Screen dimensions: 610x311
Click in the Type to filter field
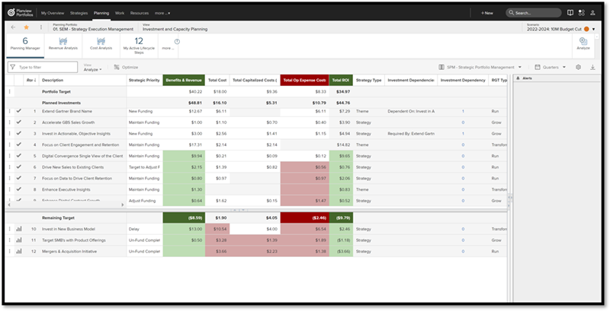pyautogui.click(x=43, y=67)
